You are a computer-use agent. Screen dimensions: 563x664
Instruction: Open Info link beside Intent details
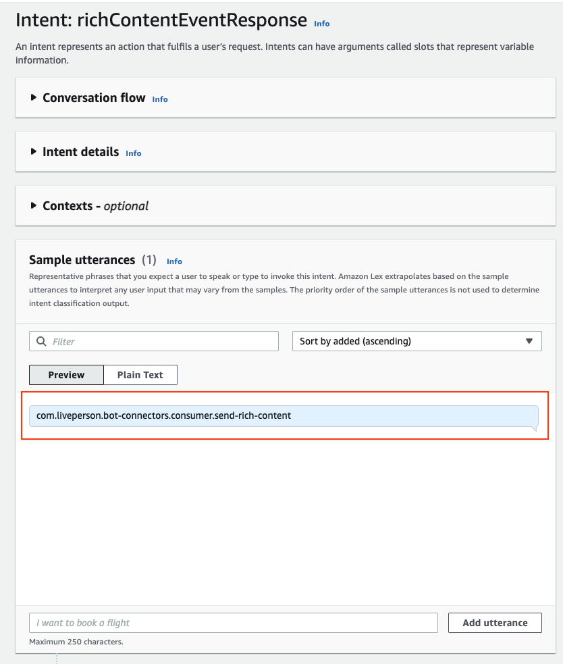tap(134, 153)
